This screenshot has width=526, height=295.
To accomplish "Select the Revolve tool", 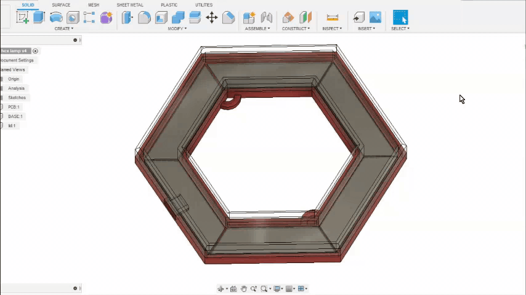I will (56, 17).
